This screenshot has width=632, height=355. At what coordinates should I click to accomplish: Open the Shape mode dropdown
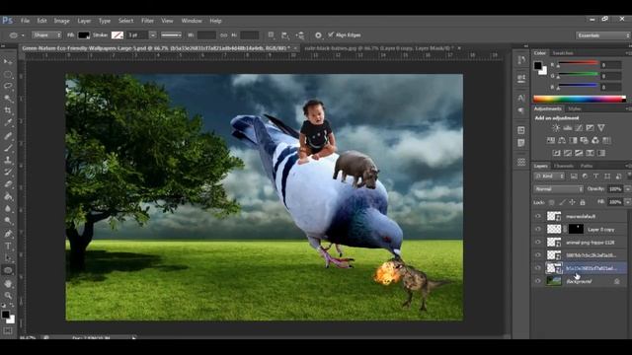pyautogui.click(x=46, y=35)
